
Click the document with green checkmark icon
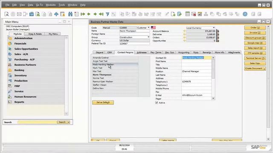click(x=179, y=14)
